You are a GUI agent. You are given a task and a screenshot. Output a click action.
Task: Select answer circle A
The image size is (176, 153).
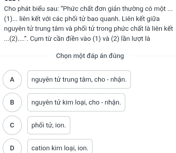pos(12,79)
